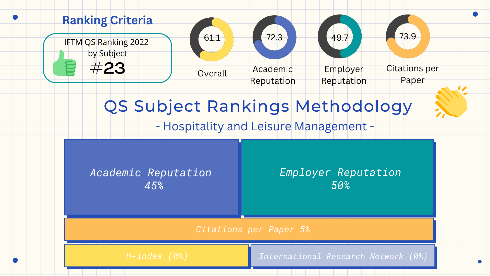Click the yellow H-index (0%) bar

click(156, 256)
